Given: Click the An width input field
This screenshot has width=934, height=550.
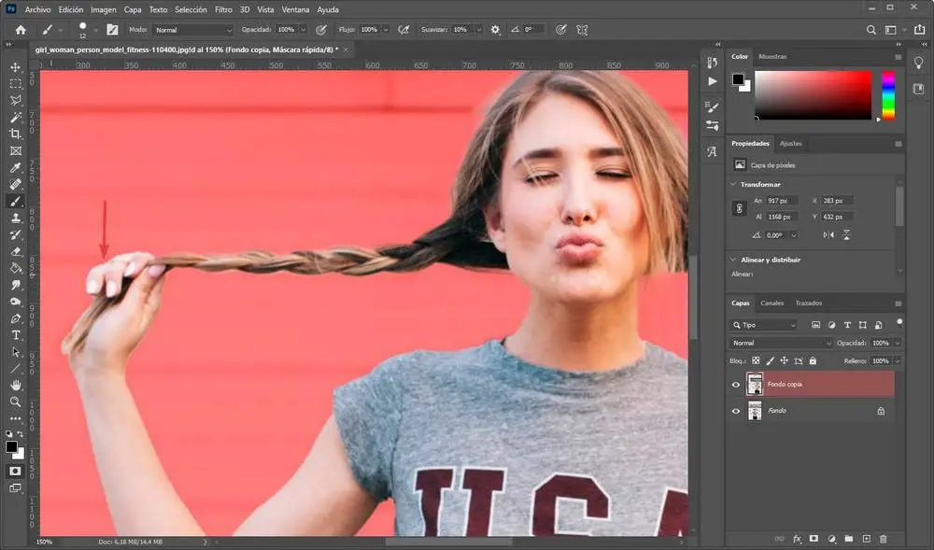Looking at the screenshot, I should point(780,201).
